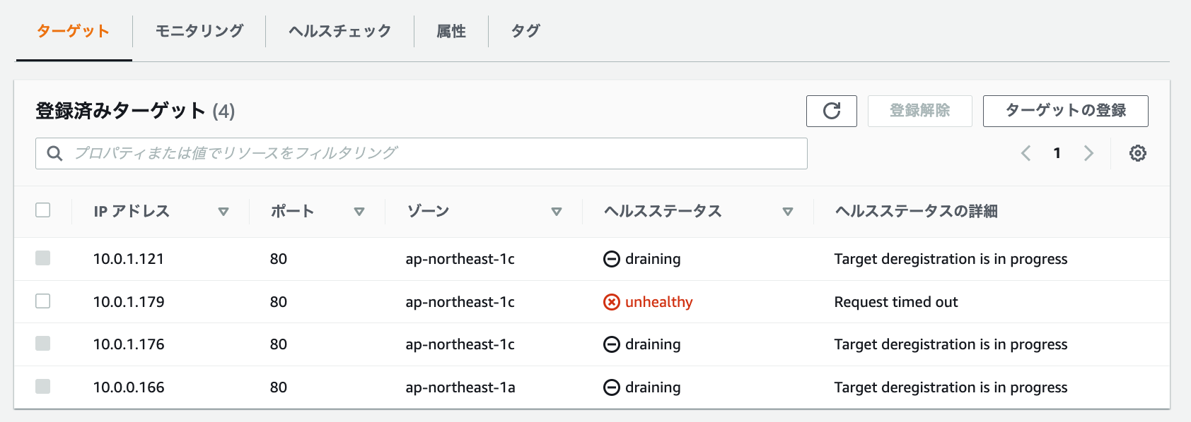Toggle the select-all targets checkbox
The height and width of the screenshot is (422, 1191).
coord(42,210)
